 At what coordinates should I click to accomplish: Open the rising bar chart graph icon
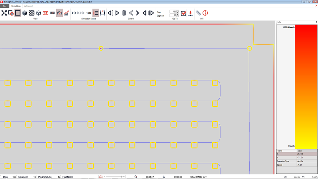point(66,13)
